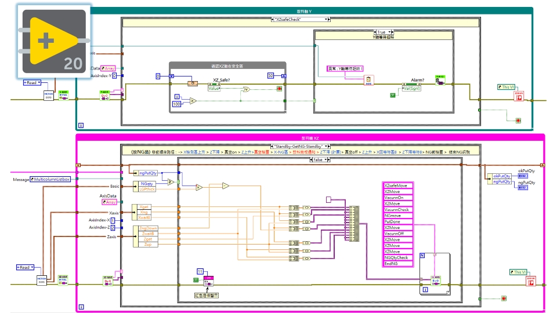Screen dimensions: 557x313
Task: Click the True boolean constant near Val(Sgnl)
Action: [392, 94]
